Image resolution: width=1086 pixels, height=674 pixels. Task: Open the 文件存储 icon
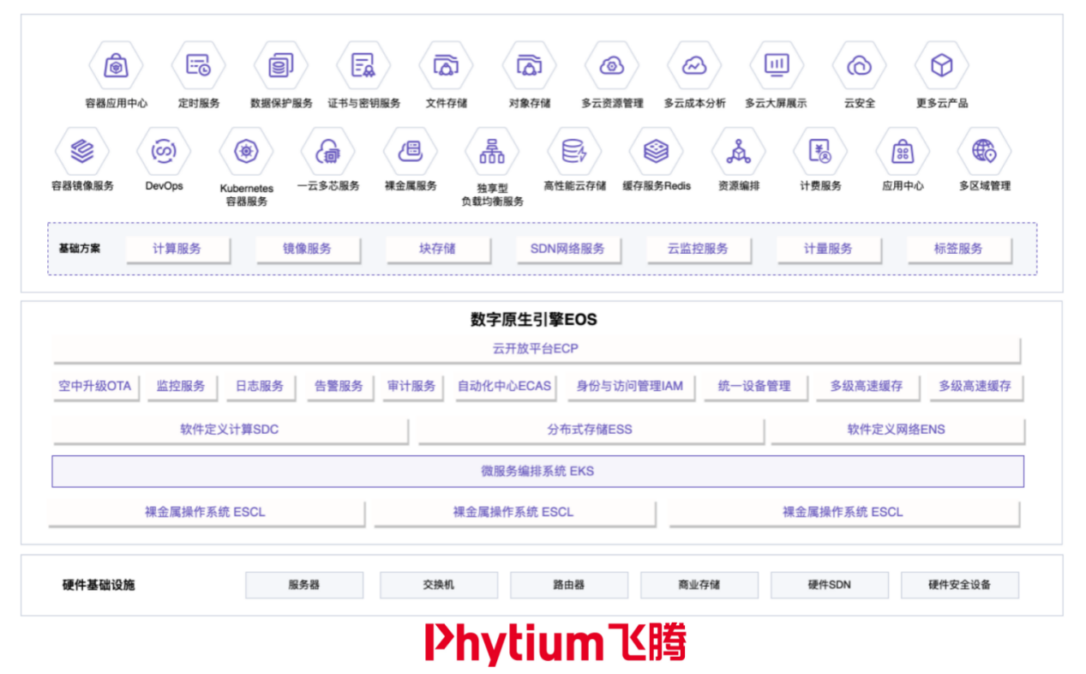pos(446,65)
